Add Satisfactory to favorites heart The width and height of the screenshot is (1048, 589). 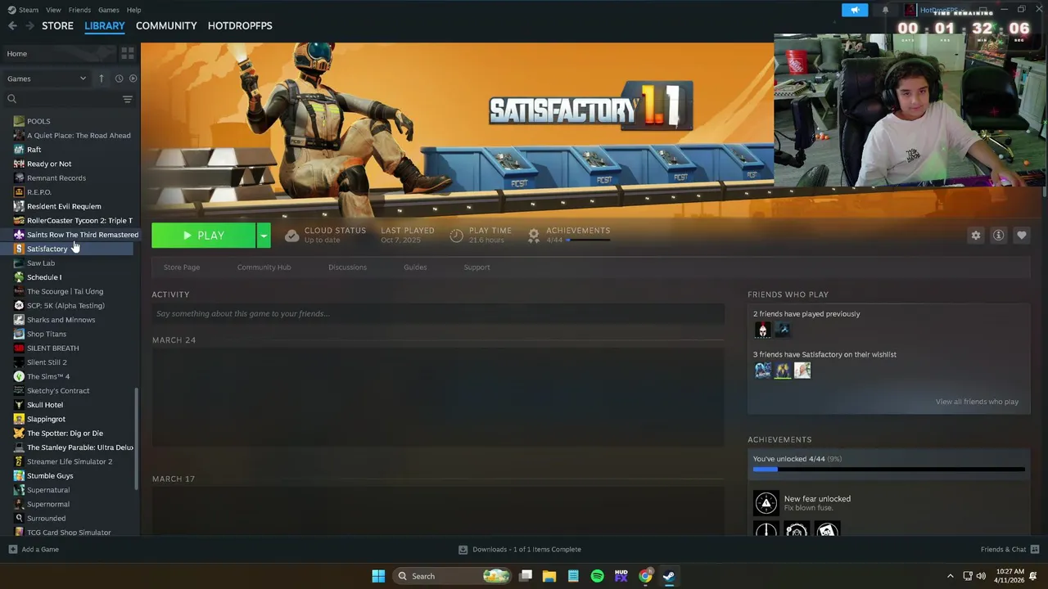pyautogui.click(x=1021, y=236)
